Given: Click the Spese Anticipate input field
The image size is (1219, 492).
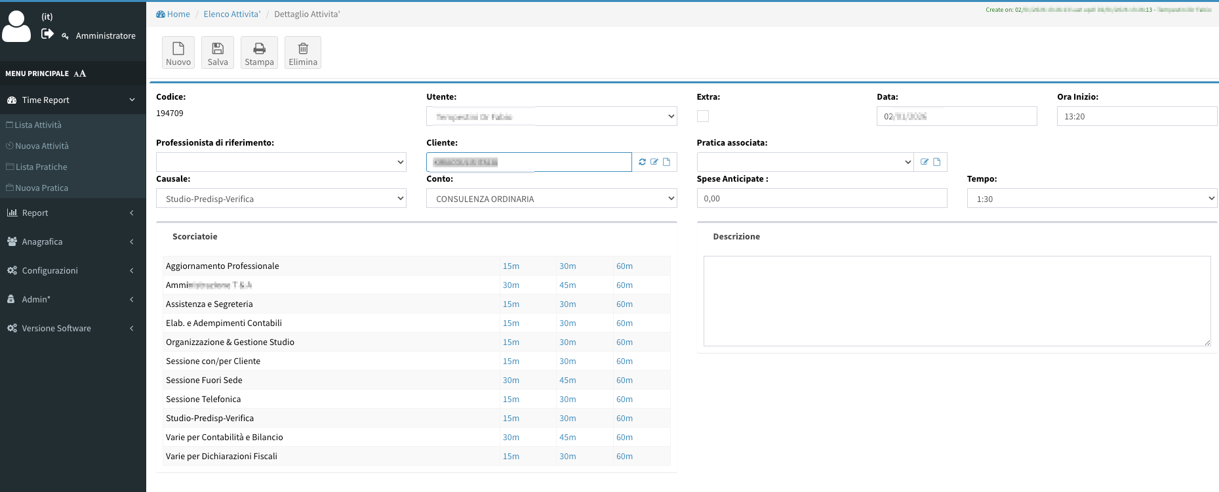Looking at the screenshot, I should pos(821,199).
